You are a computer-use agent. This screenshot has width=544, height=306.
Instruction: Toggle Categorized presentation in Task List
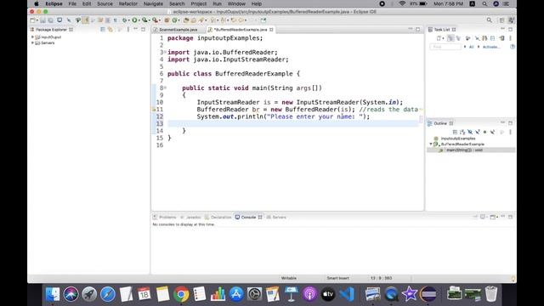pyautogui.click(x=450, y=38)
